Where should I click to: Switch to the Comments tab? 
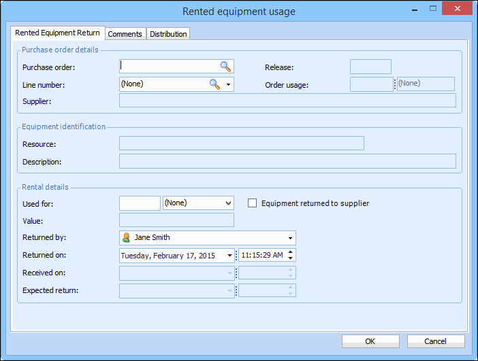pyautogui.click(x=125, y=34)
